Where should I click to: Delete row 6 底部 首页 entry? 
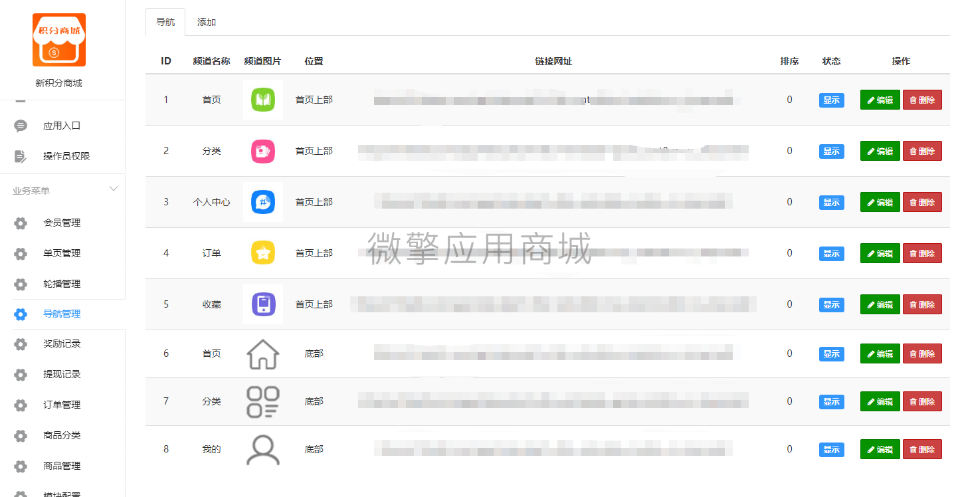pos(922,353)
